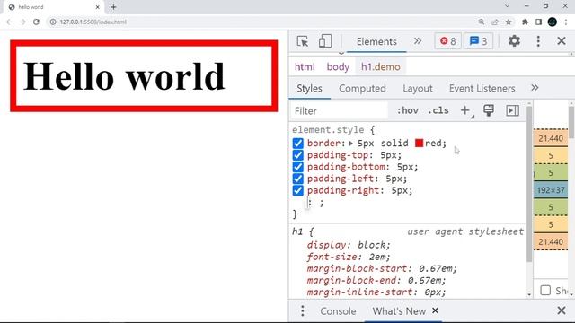575x323 pixels.
Task: Close the hello world tab
Action: click(x=98, y=7)
